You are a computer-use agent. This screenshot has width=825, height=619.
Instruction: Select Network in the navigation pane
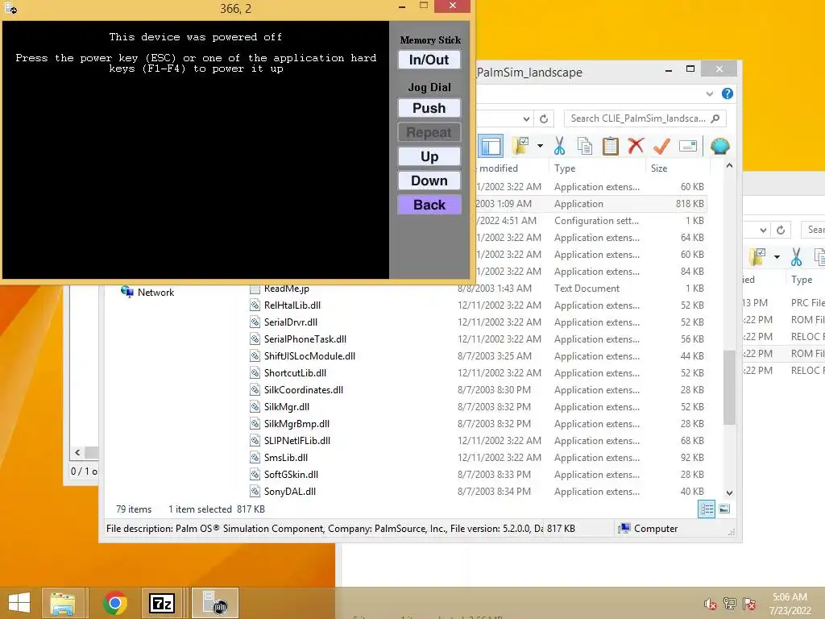[155, 292]
